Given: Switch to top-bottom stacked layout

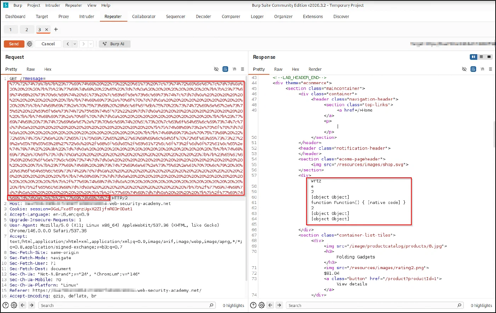Looking at the screenshot, I should tap(481, 57).
